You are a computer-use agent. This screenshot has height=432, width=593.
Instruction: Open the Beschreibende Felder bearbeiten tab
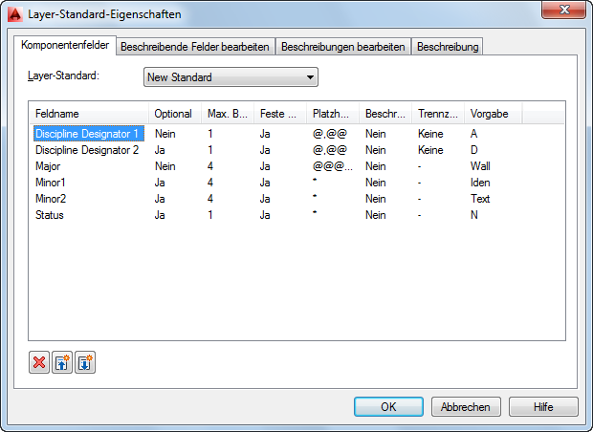pos(195,47)
